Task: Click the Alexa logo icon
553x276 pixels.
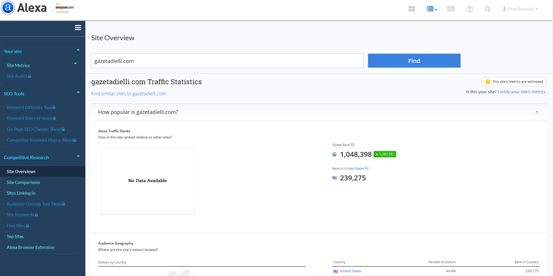Action: click(x=8, y=8)
